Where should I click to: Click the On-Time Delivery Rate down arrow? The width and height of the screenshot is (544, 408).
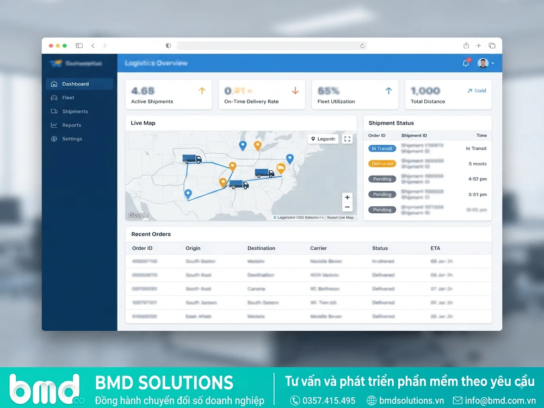pos(295,91)
